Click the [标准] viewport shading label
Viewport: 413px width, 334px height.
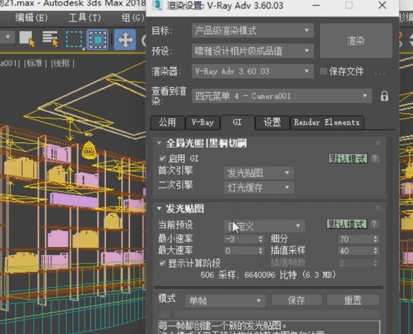35,63
